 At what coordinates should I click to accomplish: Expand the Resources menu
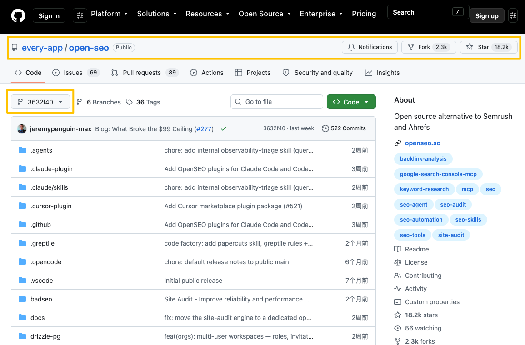point(208,14)
